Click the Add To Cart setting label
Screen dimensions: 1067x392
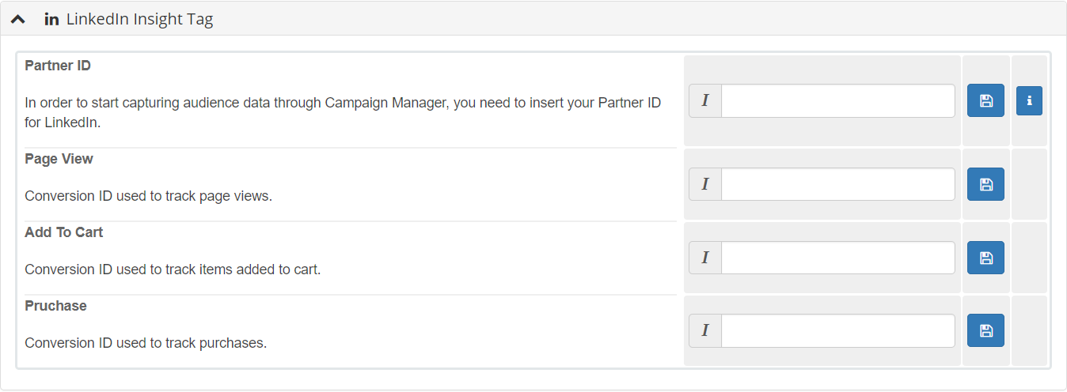coord(64,232)
